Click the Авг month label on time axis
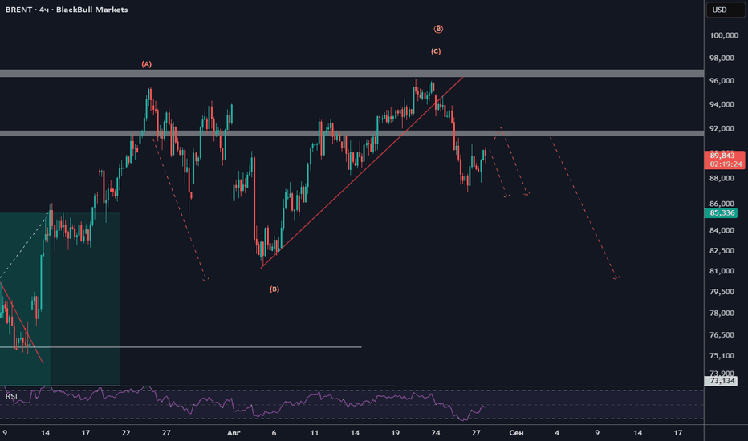The width and height of the screenshot is (748, 441). [234, 433]
